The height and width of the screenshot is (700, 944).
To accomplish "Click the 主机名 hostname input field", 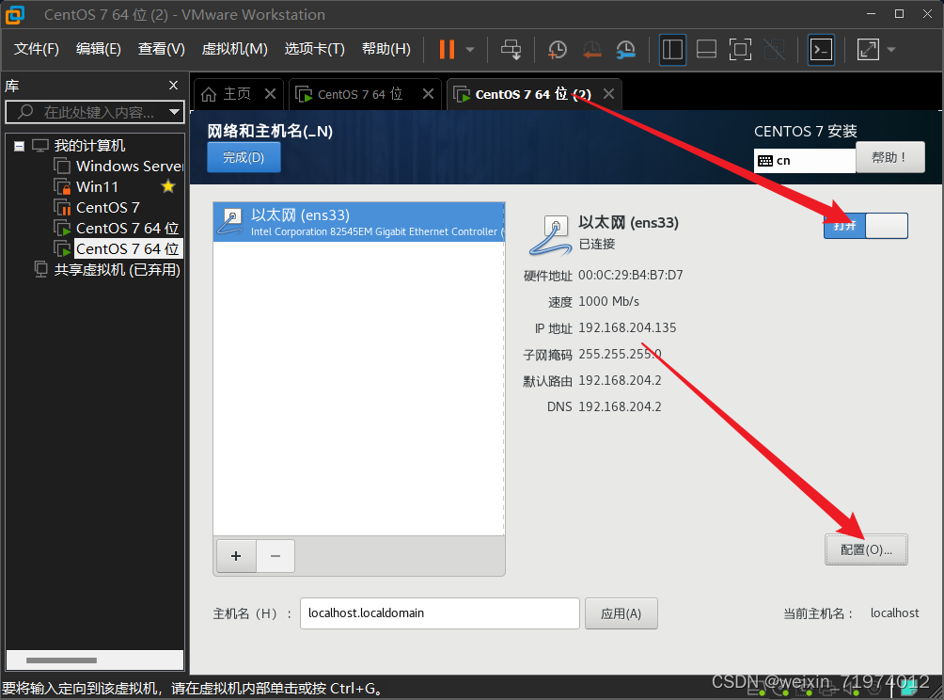I will (x=439, y=613).
